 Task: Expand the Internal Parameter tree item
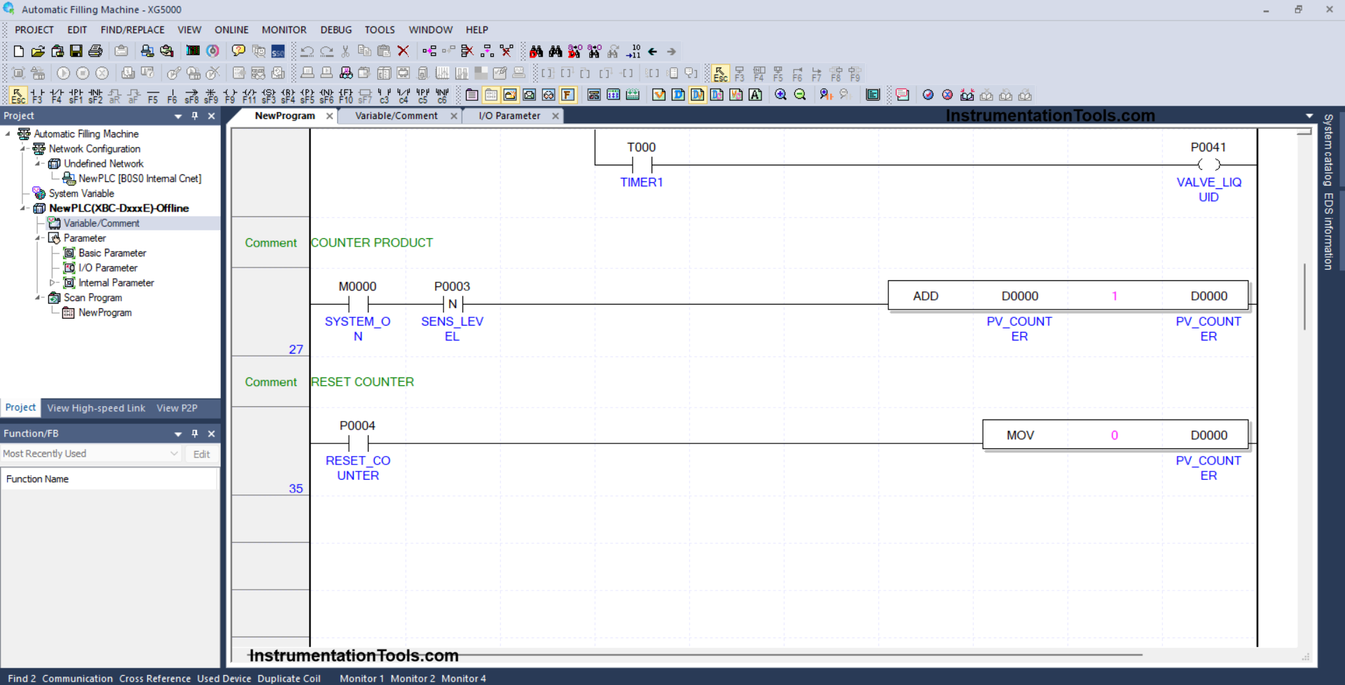52,283
